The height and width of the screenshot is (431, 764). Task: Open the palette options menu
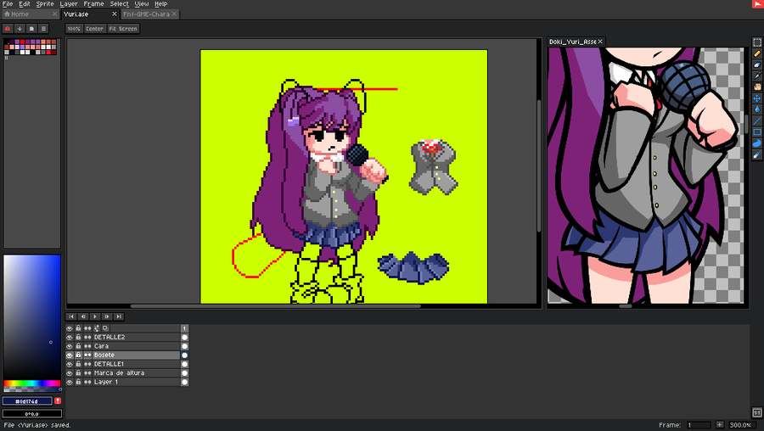[x=43, y=29]
